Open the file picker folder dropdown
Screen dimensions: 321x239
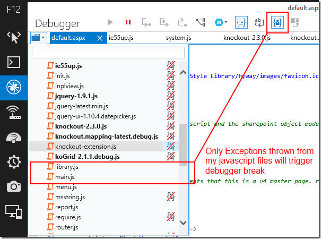click(38, 38)
